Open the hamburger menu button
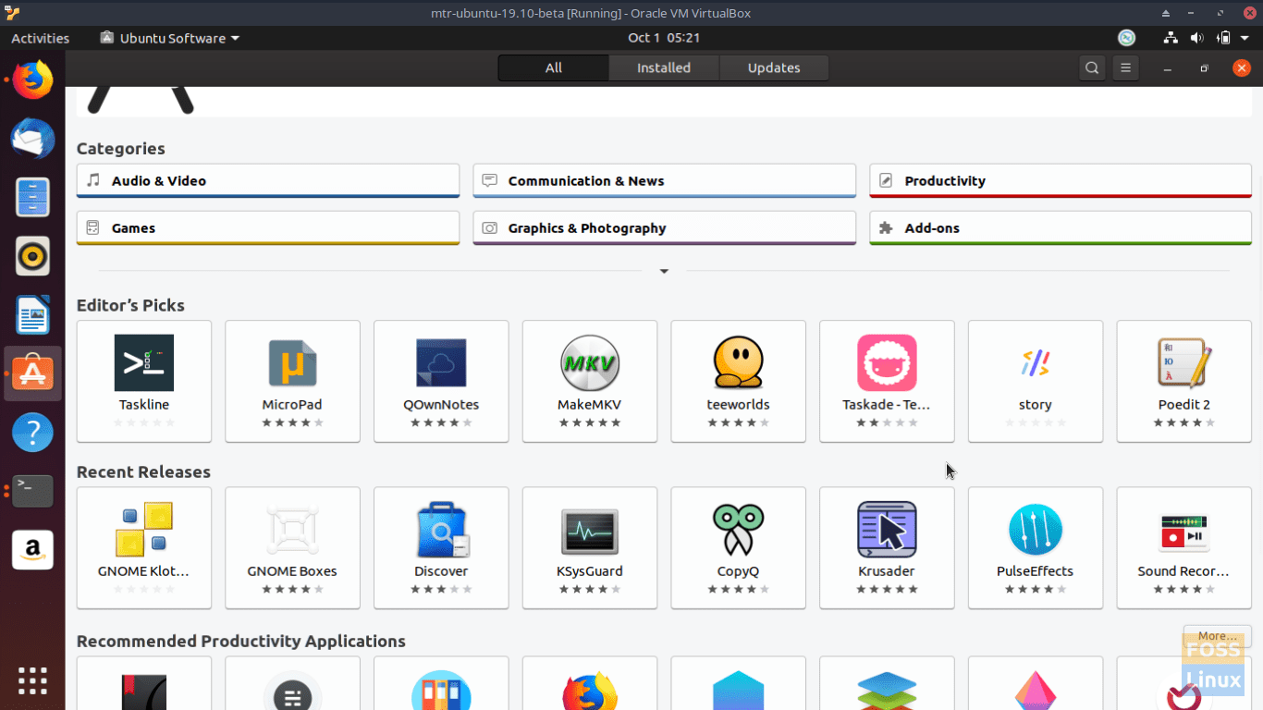This screenshot has width=1263, height=710. click(1125, 67)
